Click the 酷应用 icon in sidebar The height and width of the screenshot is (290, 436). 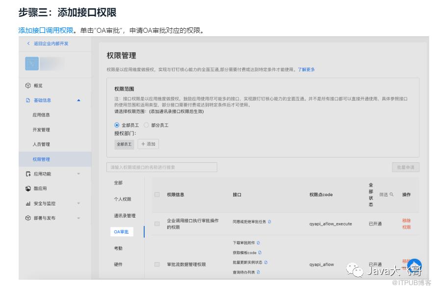click(28, 189)
